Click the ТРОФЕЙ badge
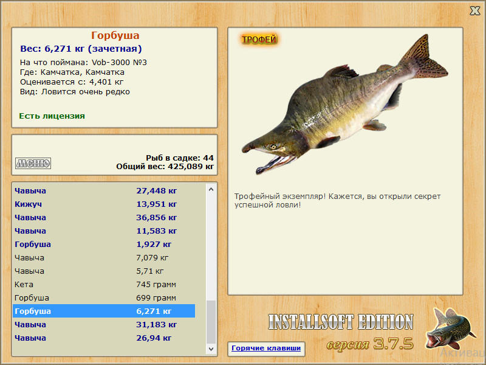The width and height of the screenshot is (486, 365). point(259,40)
